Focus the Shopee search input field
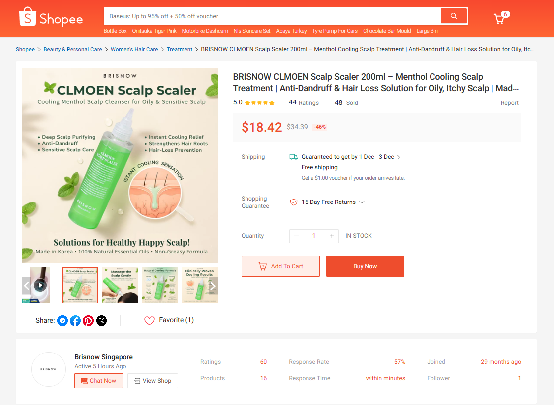This screenshot has width=554, height=405. (x=272, y=16)
